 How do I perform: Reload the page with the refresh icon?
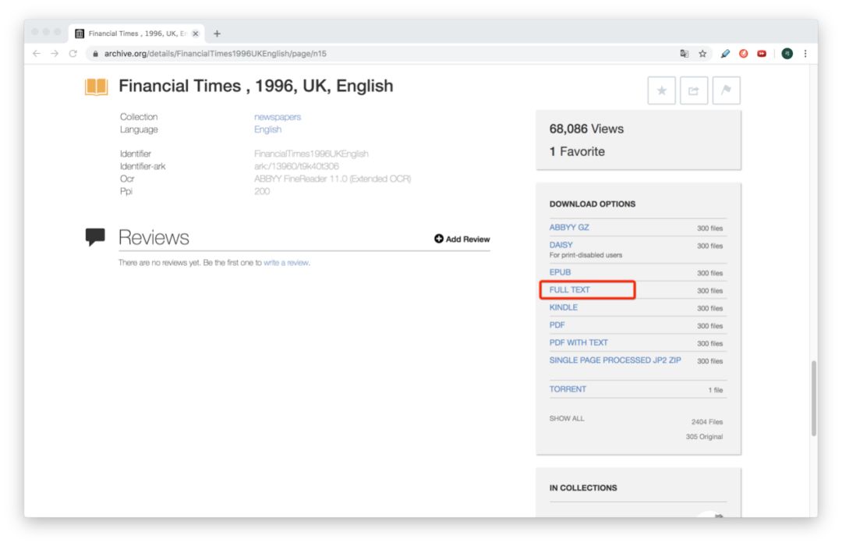(x=73, y=54)
